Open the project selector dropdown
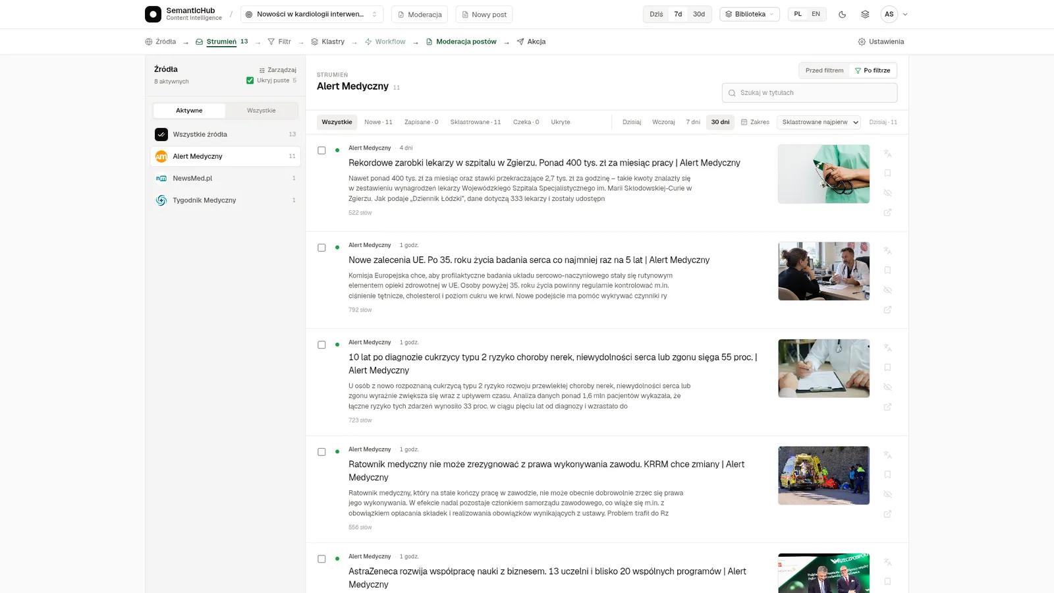 tap(312, 14)
